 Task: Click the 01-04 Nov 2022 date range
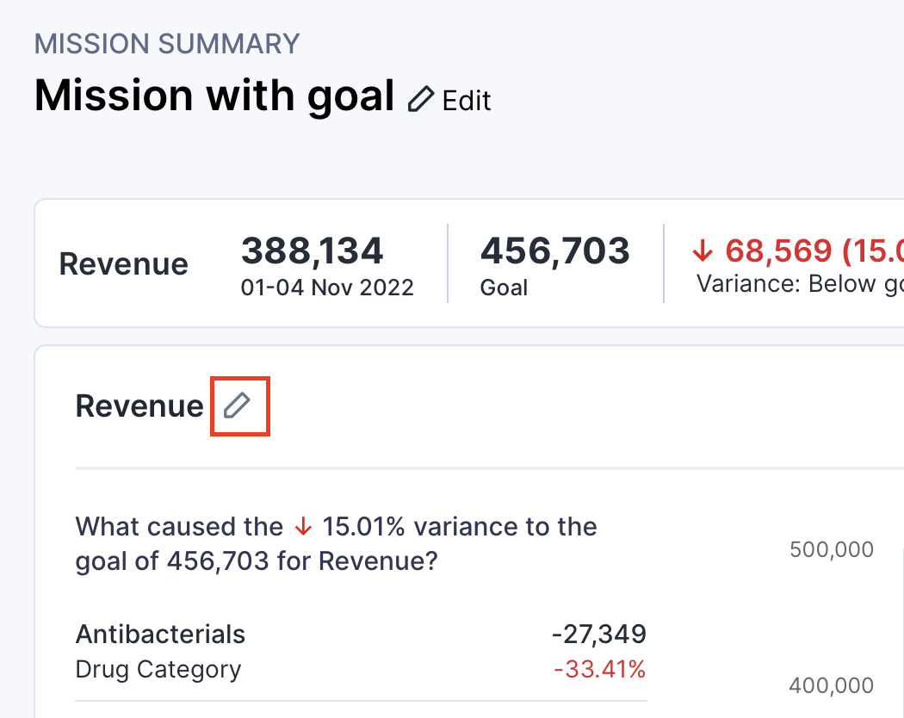(x=327, y=288)
